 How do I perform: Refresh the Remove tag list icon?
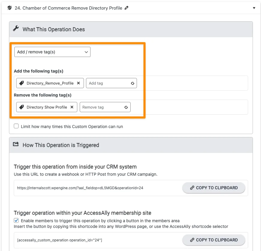(x=126, y=107)
